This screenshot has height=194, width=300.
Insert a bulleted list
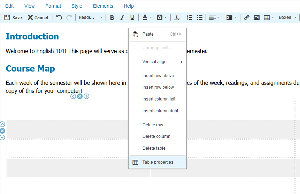(x=200, y=17)
